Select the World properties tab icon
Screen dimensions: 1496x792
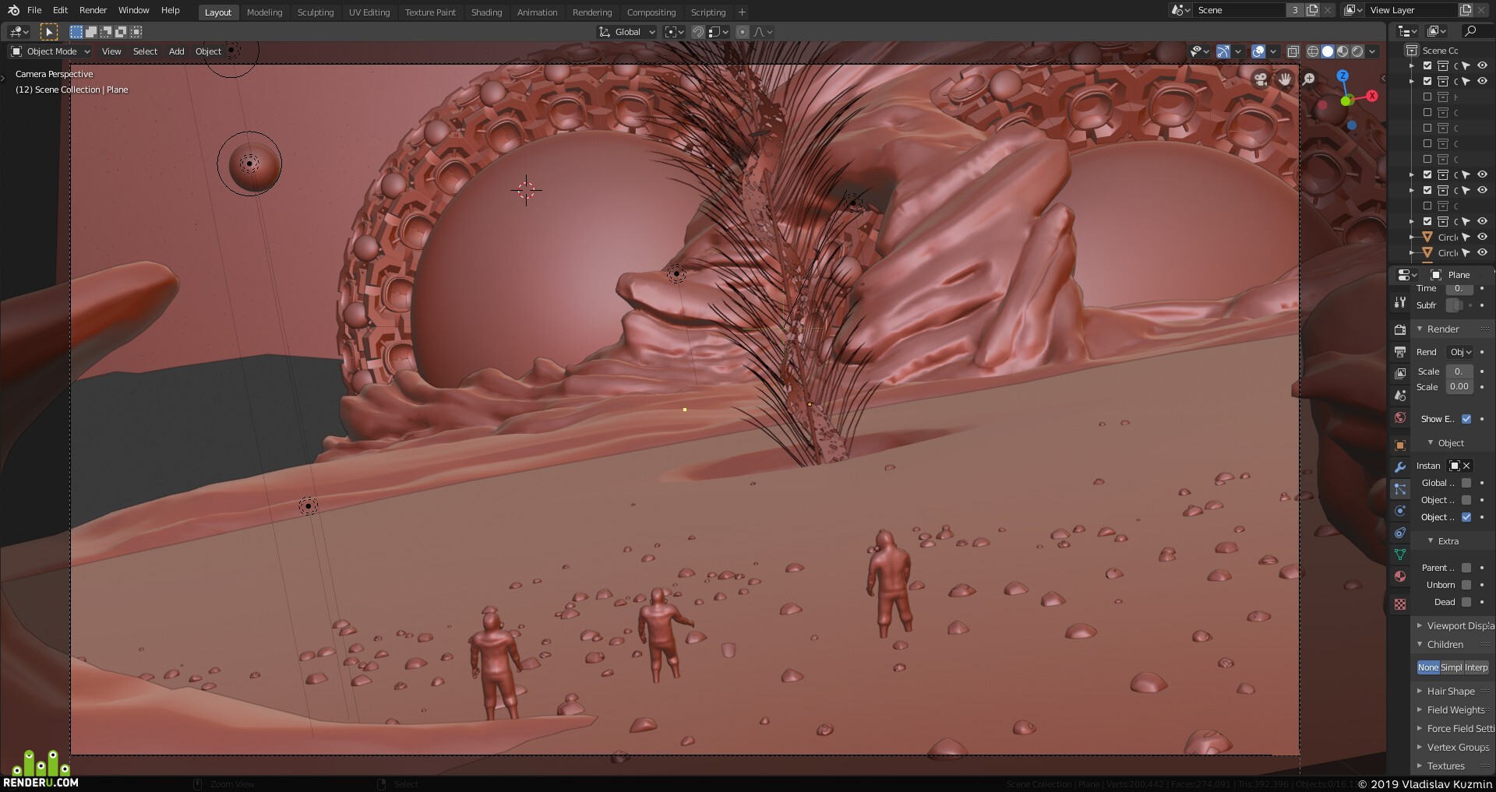(x=1400, y=418)
